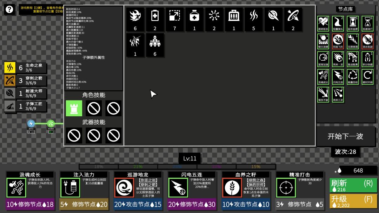Select the 能量回收 recycle node
This screenshot has height=213, width=379.
coord(353,77)
